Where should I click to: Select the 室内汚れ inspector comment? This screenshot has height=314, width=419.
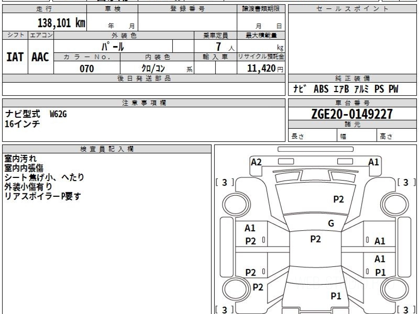[x=20, y=159]
